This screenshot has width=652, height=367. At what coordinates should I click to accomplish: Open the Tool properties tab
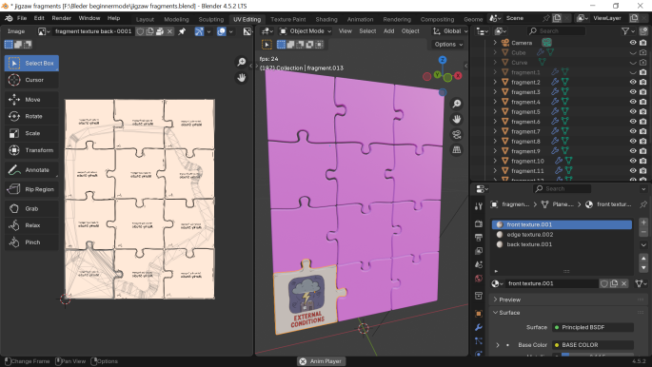click(x=479, y=206)
